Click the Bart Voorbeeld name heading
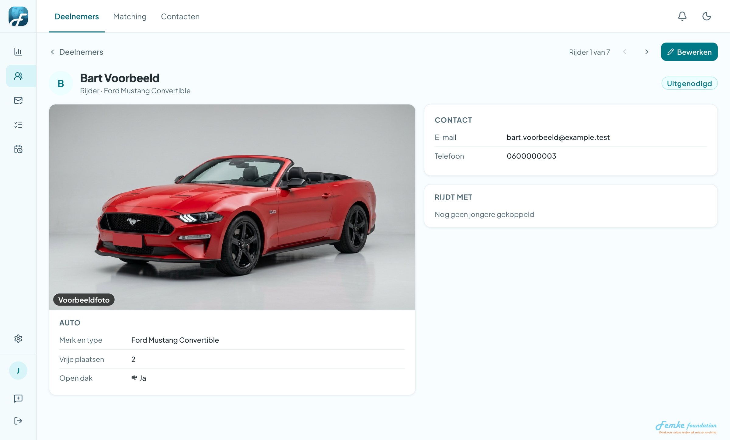Screen dimensions: 730x440 120,78
